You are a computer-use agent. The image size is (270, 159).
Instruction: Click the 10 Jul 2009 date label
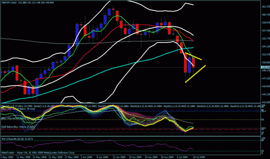click(x=199, y=157)
